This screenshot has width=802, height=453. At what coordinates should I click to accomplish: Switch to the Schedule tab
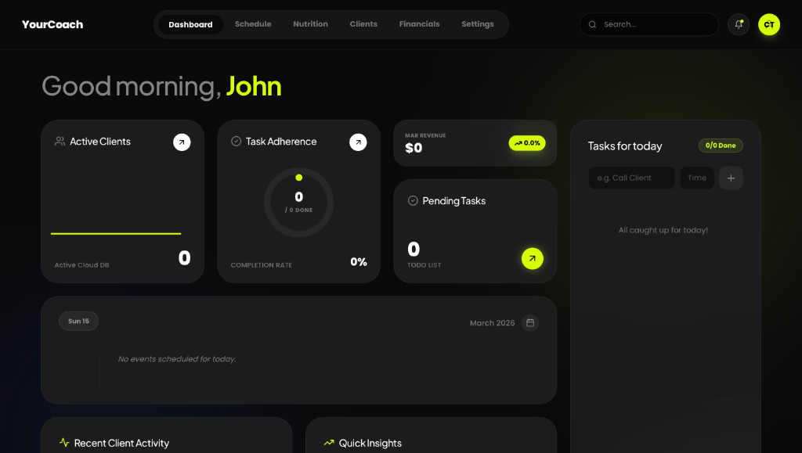[252, 23]
